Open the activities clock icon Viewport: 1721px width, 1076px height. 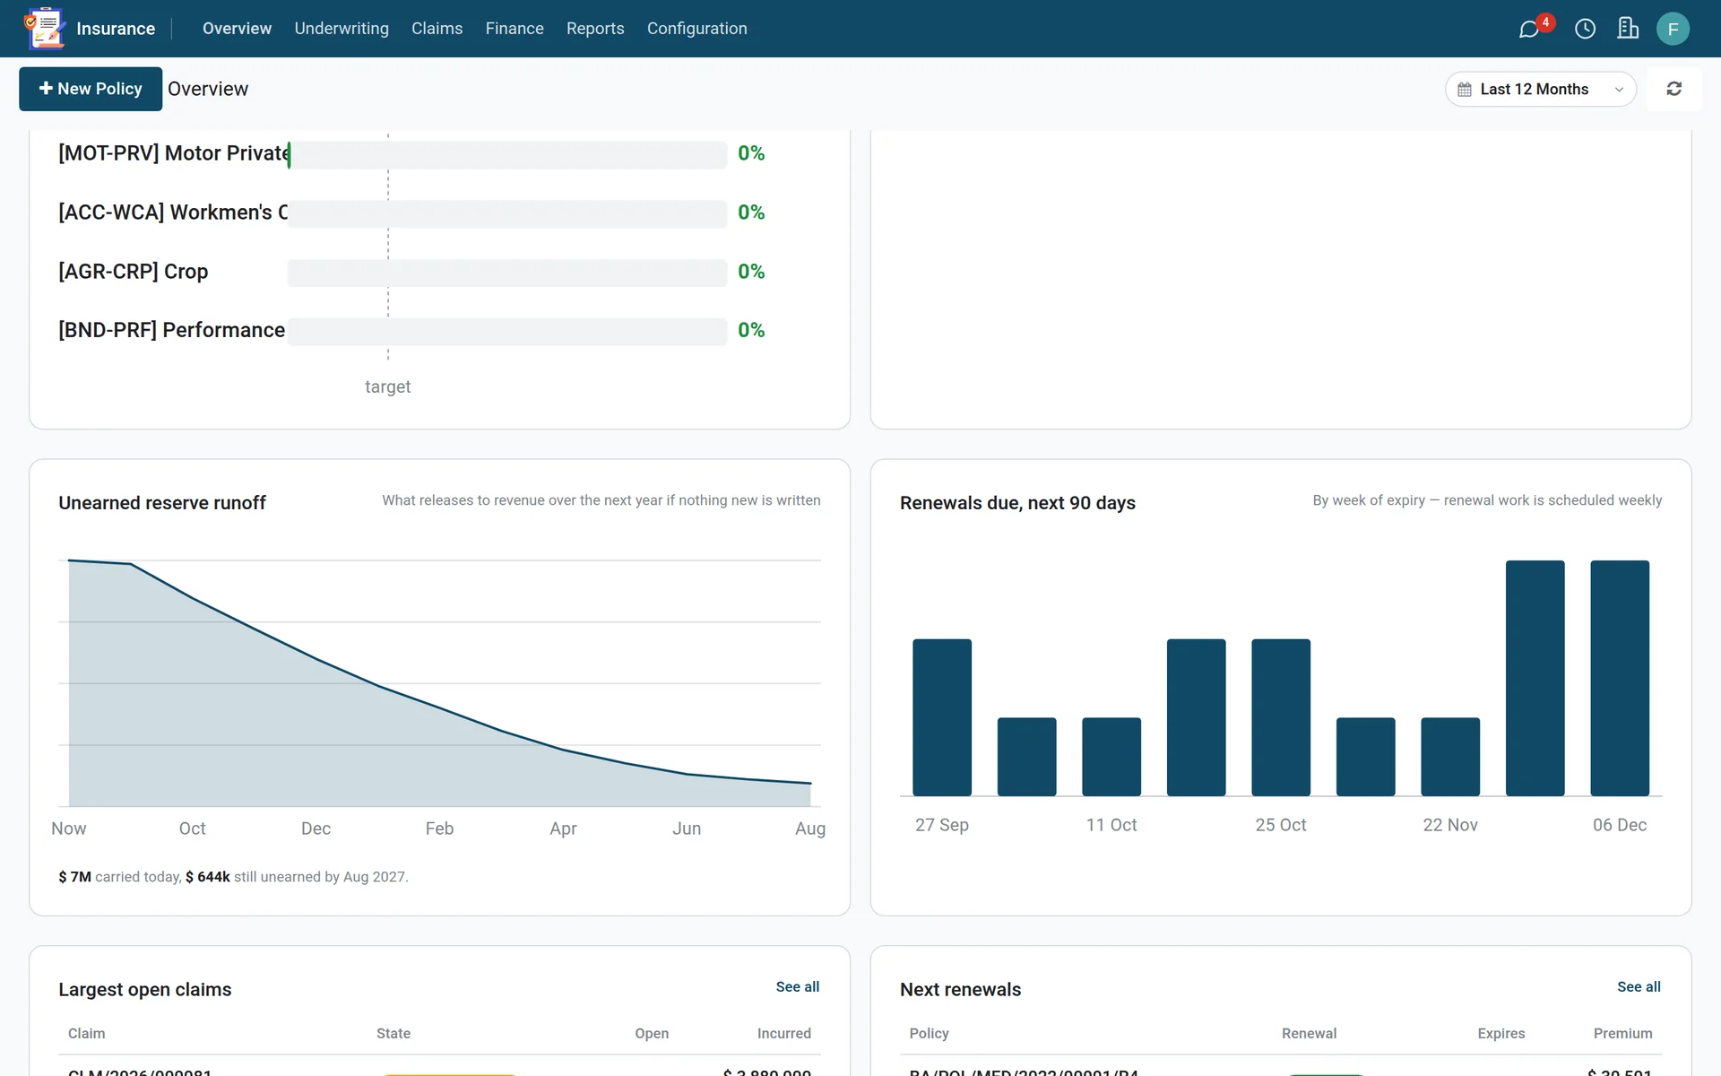(1585, 29)
